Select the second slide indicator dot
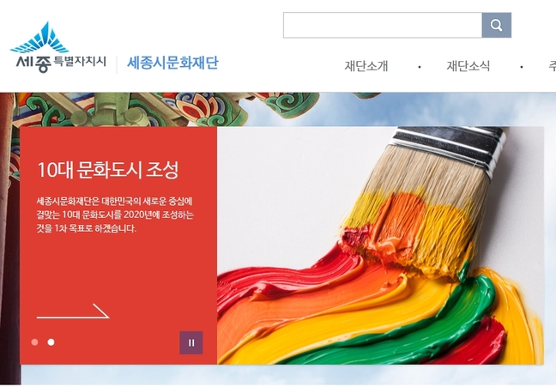Viewport: 556px width, 387px height. pyautogui.click(x=51, y=342)
